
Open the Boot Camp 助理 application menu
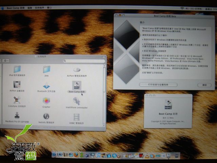click(16, 8)
